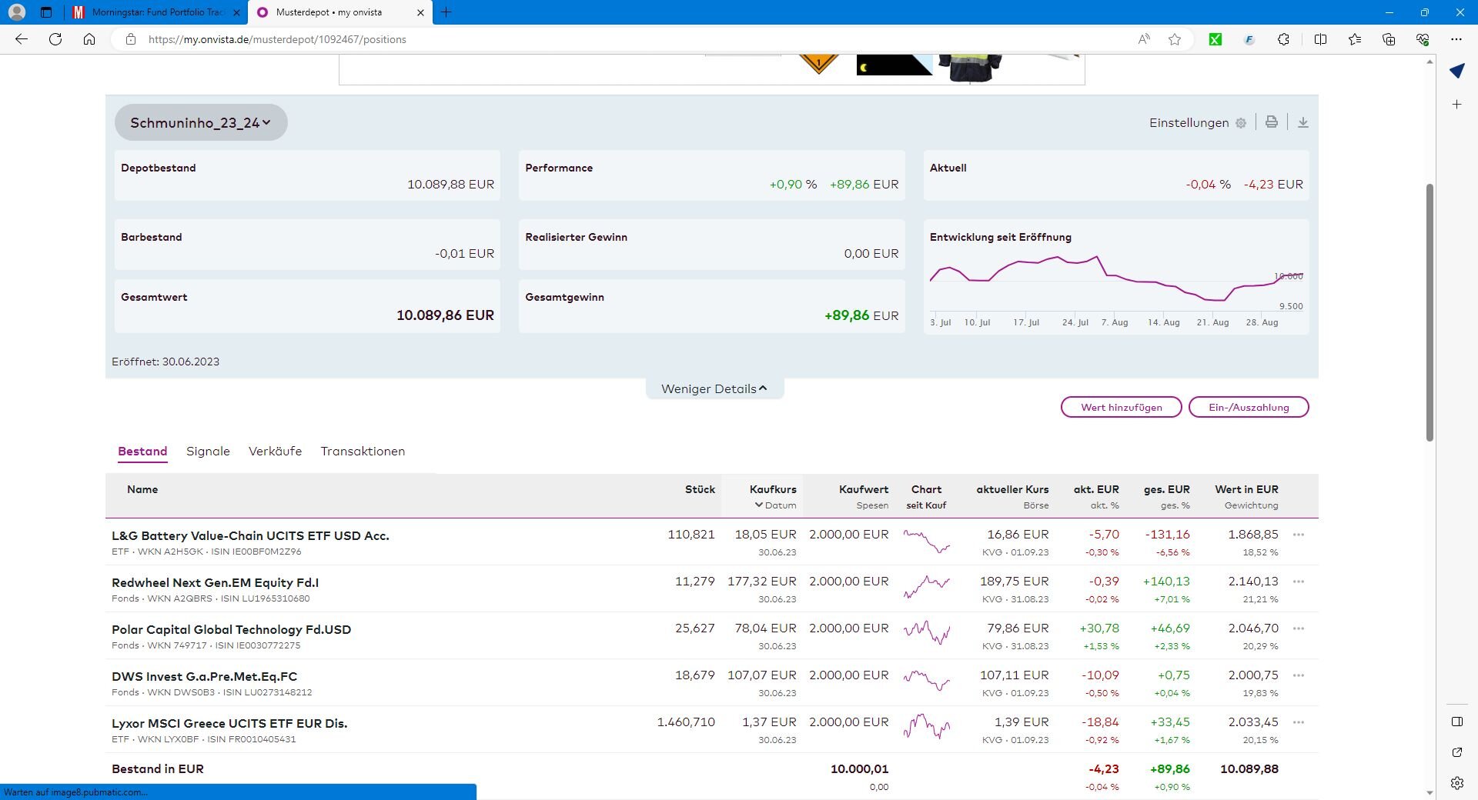The height and width of the screenshot is (800, 1478).
Task: Click the download depot icon
Action: click(x=1302, y=122)
